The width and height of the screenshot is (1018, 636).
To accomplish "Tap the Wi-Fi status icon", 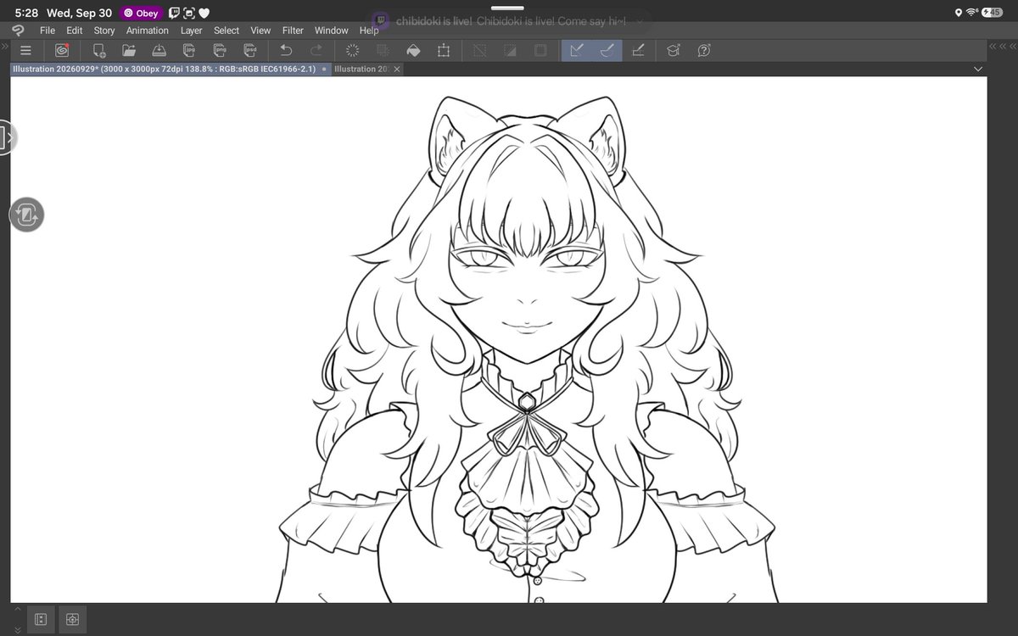I will pos(973,13).
